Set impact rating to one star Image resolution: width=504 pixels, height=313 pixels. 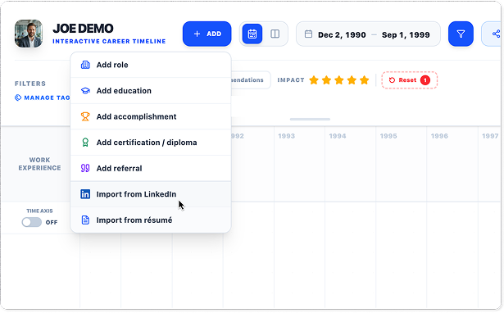[314, 80]
